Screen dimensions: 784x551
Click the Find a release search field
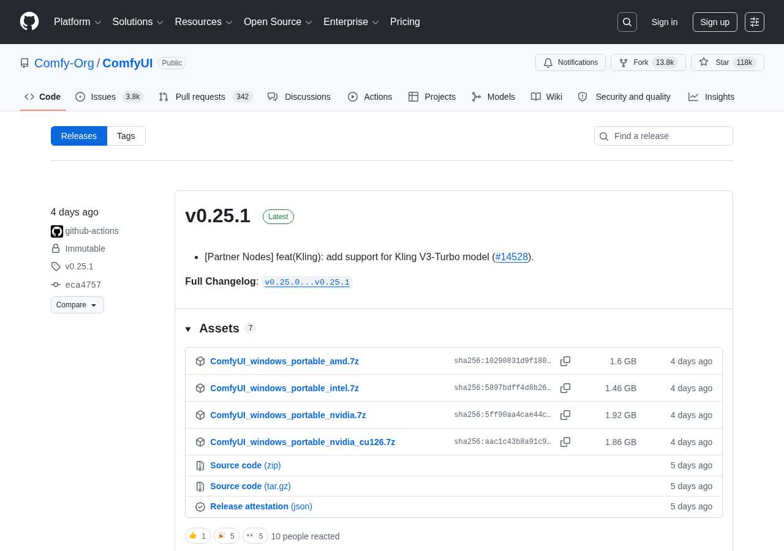click(663, 136)
